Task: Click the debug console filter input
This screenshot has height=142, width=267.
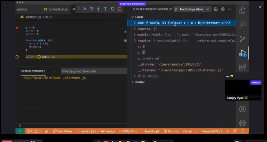Action: (94, 71)
